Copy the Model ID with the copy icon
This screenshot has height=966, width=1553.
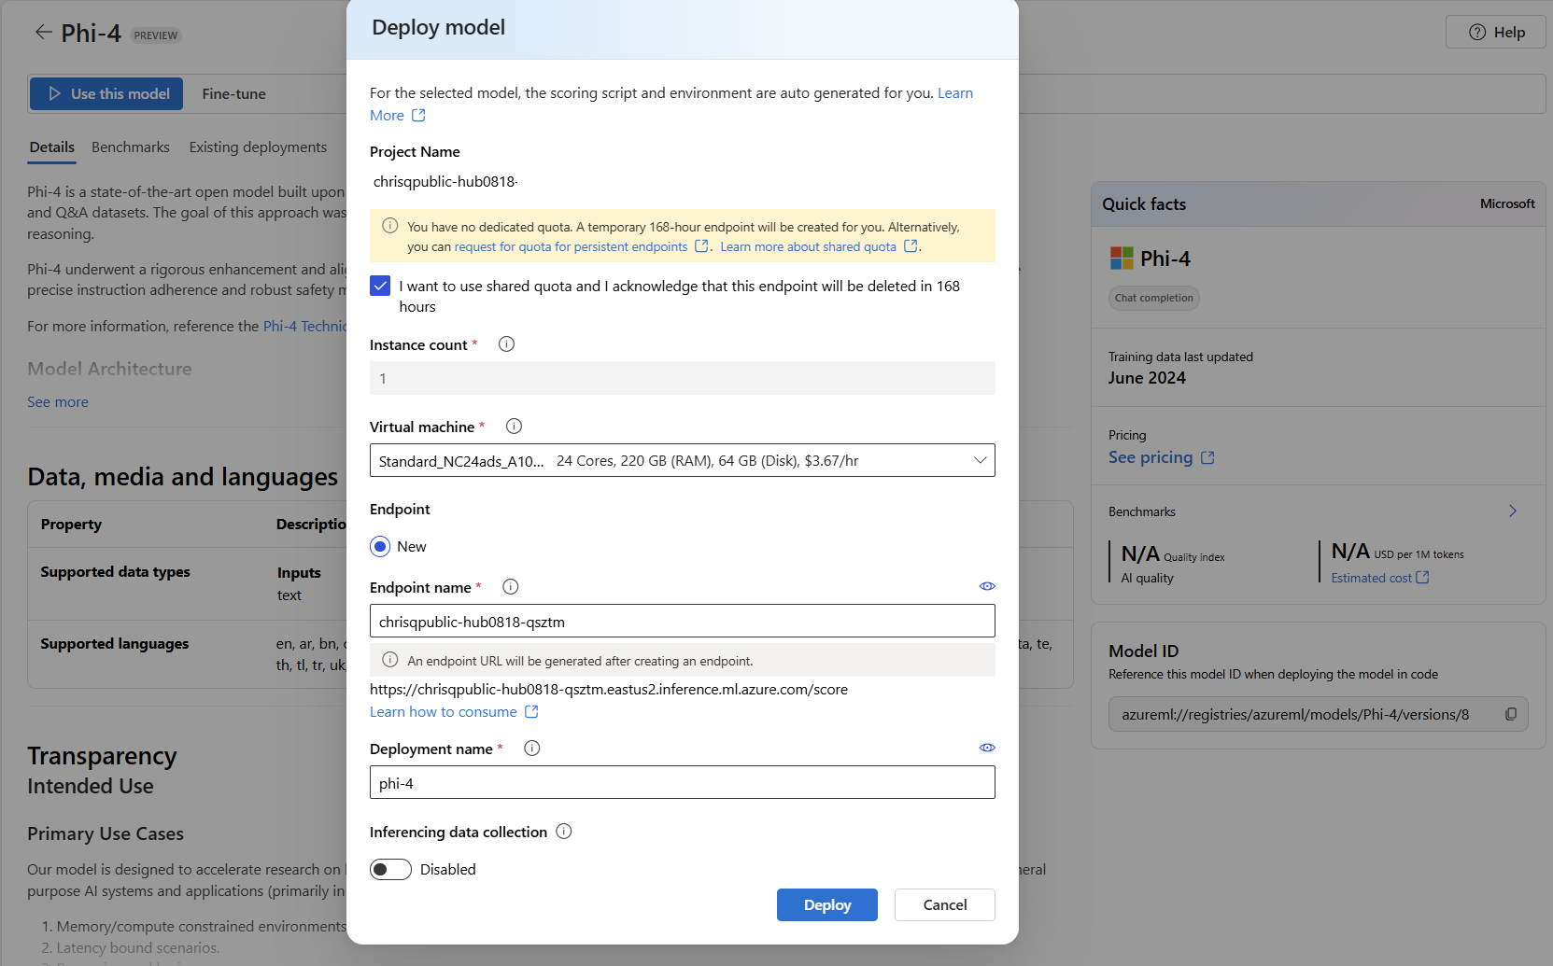[1510, 714]
